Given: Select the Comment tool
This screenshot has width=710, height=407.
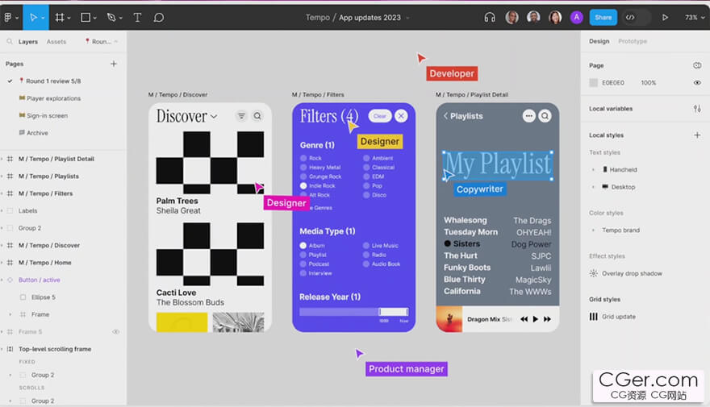Looking at the screenshot, I should 158,17.
